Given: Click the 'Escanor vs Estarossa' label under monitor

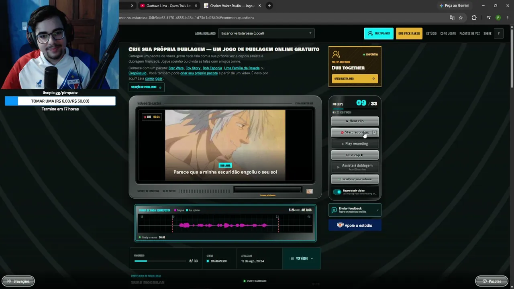Looking at the screenshot, I should click(268, 195).
